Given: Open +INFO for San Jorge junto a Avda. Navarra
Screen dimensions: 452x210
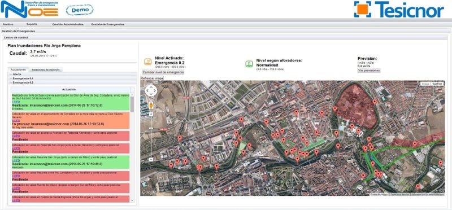Looking at the screenshot, I should point(16,148).
